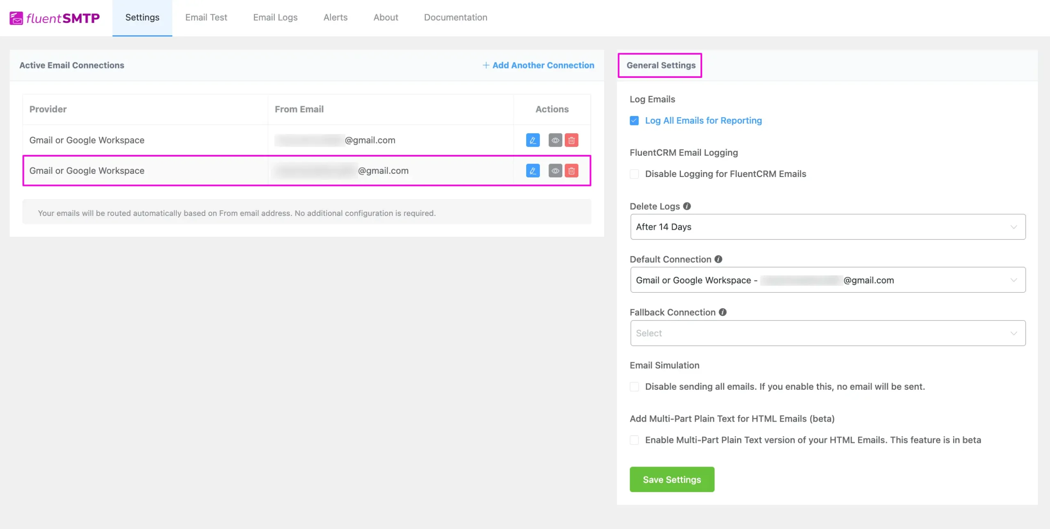
Task: Click the delete icon for first Gmail connection
Action: pyautogui.click(x=571, y=140)
